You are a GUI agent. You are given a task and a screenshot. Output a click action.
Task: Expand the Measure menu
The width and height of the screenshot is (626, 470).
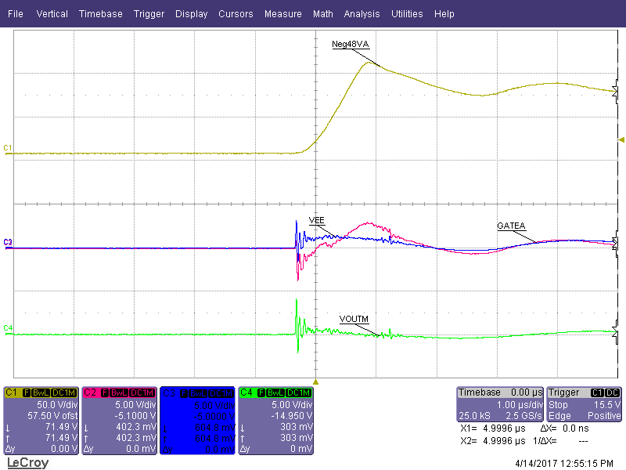tap(282, 14)
